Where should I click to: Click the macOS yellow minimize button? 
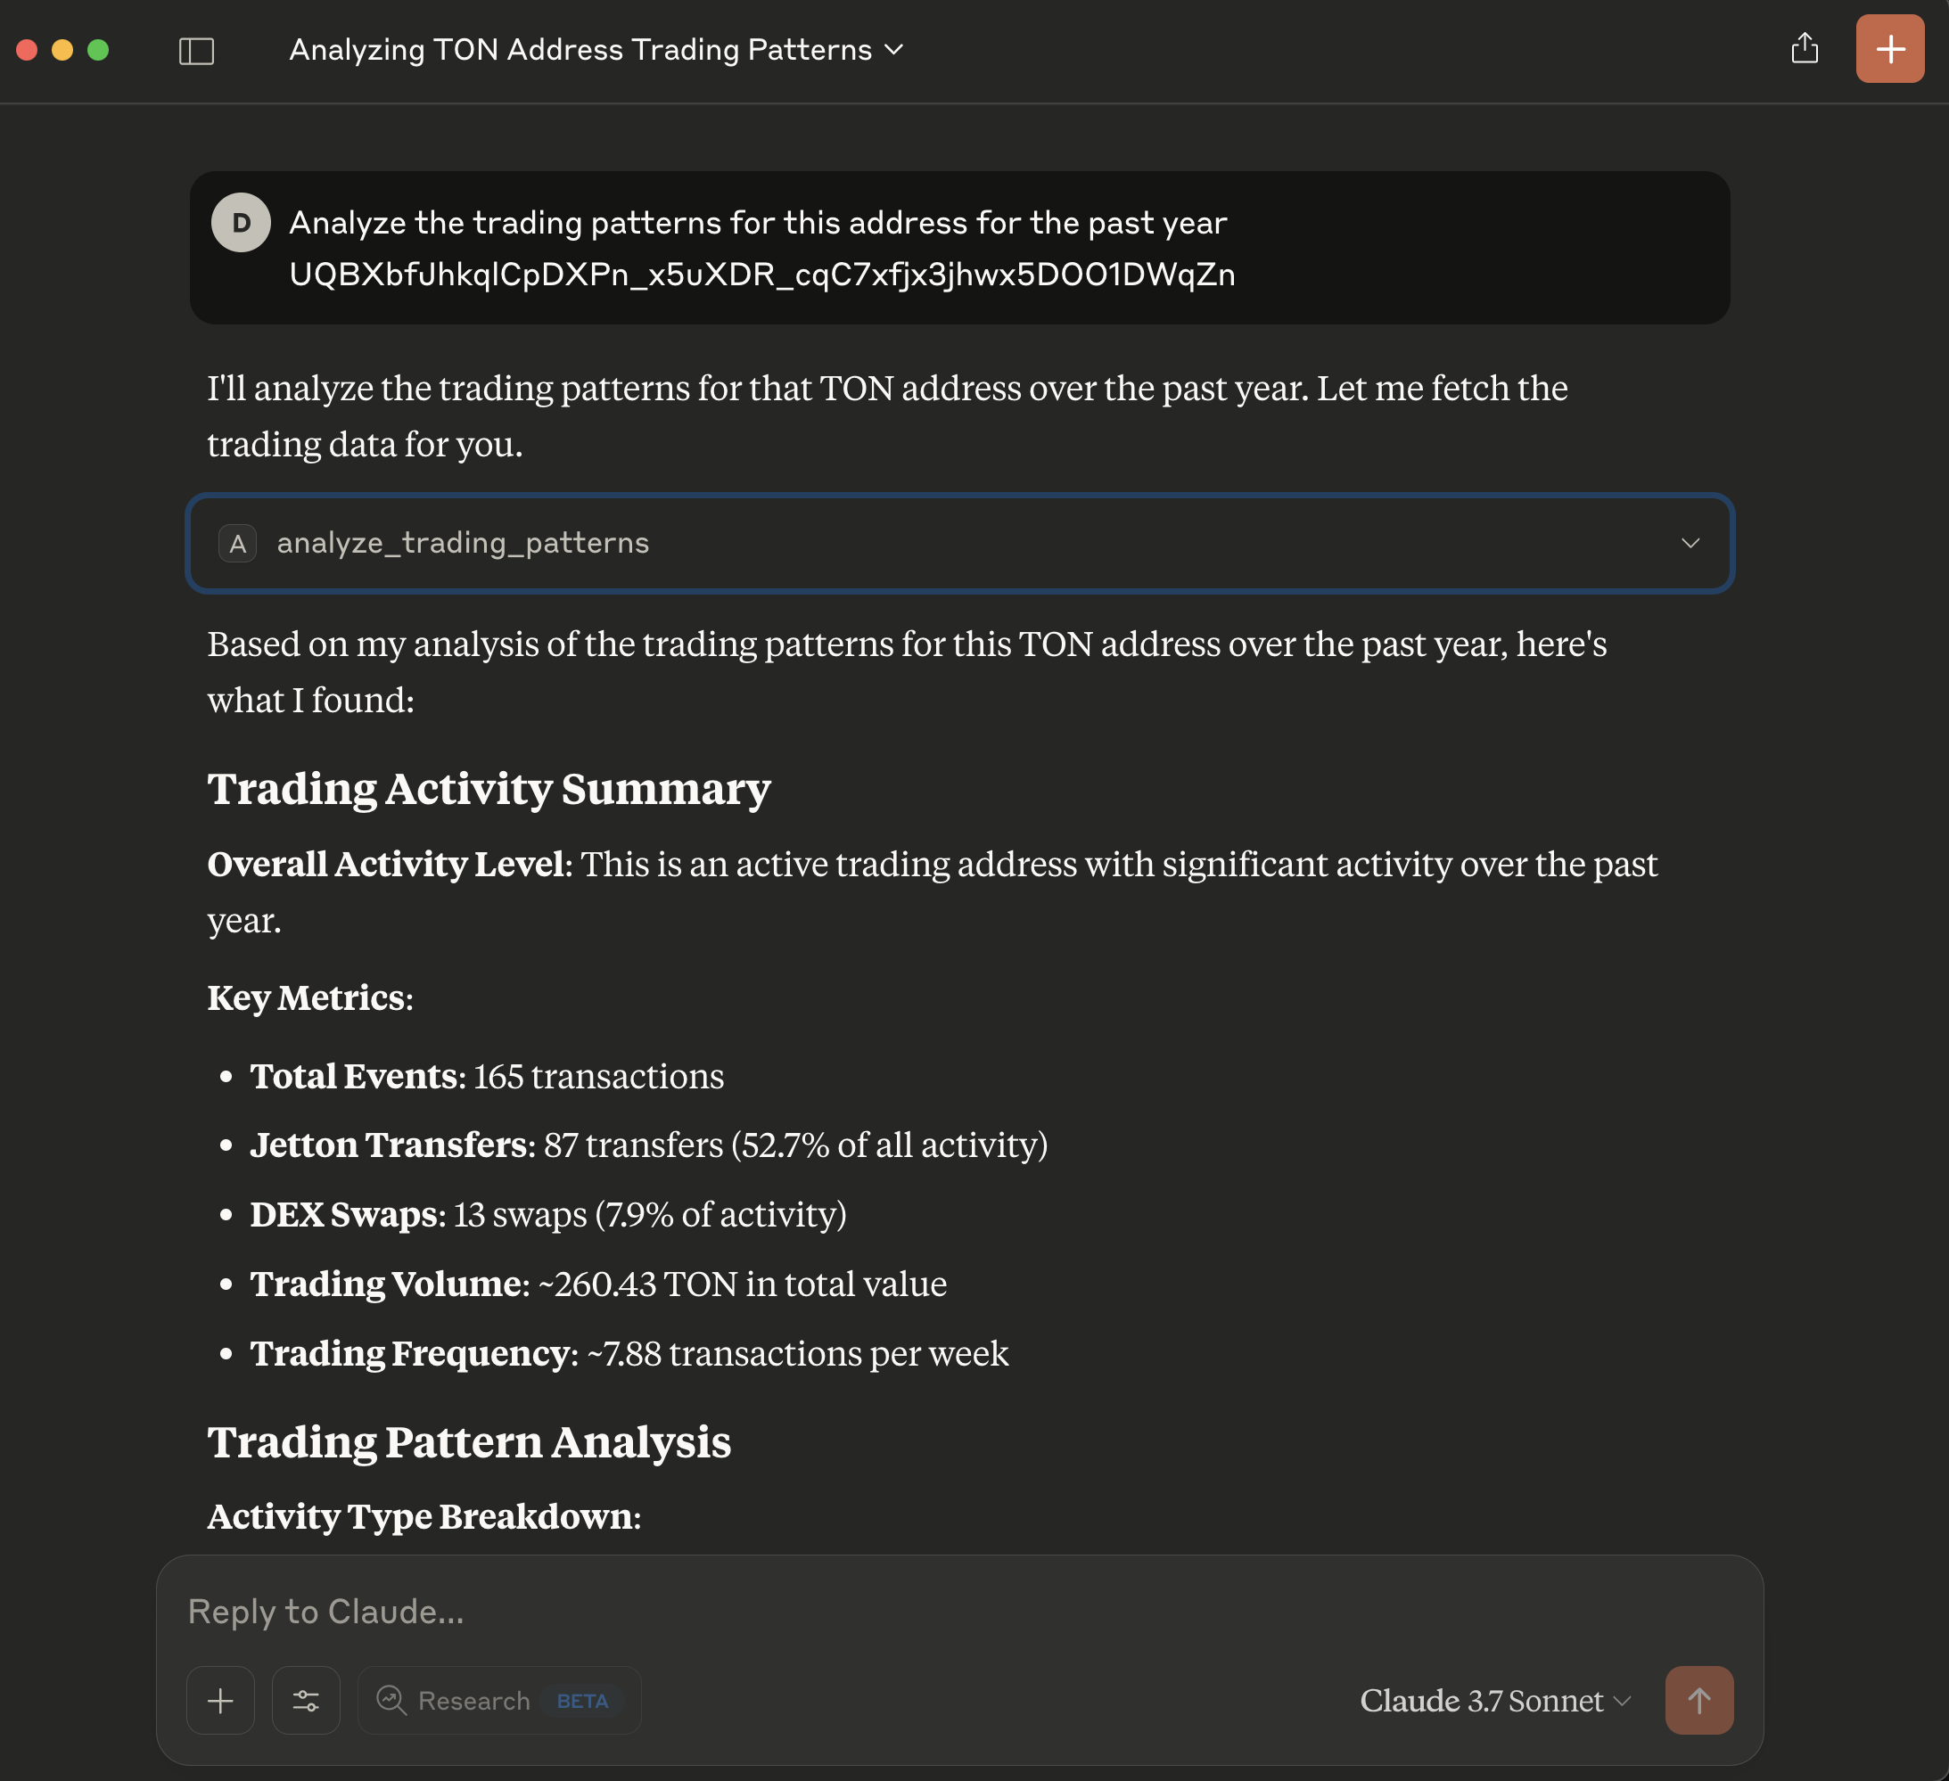[62, 50]
